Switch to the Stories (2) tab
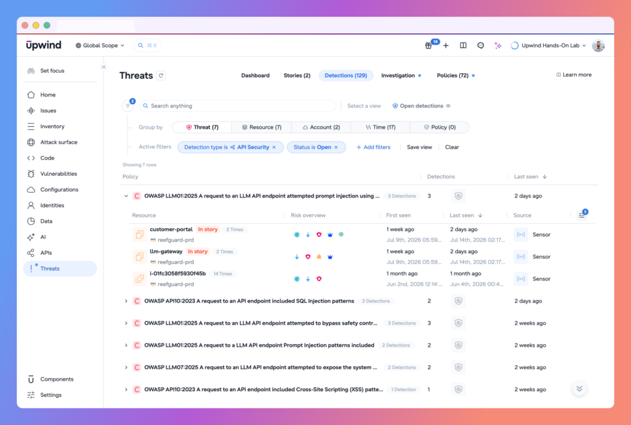This screenshot has height=425, width=631. tap(297, 75)
